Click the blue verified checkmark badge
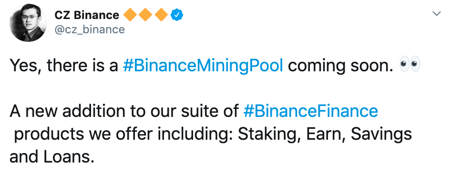Screen dimensions: 451x173 coord(177,15)
